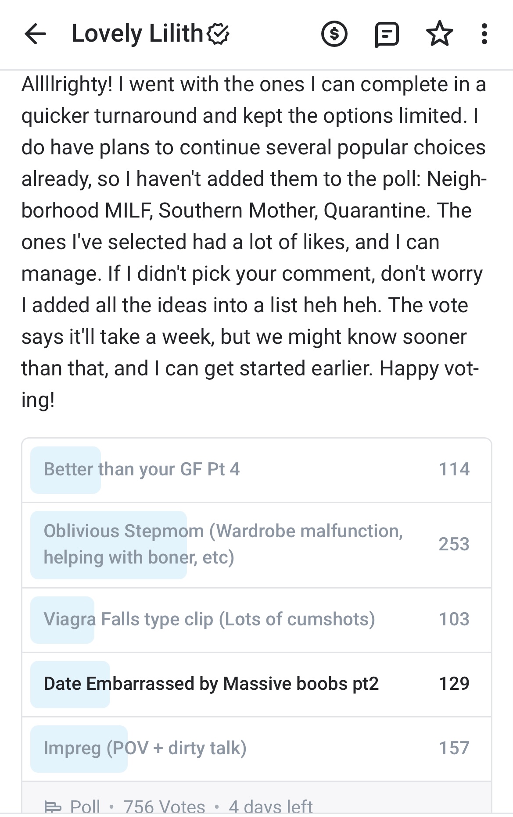Click the 253 vote count
This screenshot has height=817, width=513.
pyautogui.click(x=454, y=544)
